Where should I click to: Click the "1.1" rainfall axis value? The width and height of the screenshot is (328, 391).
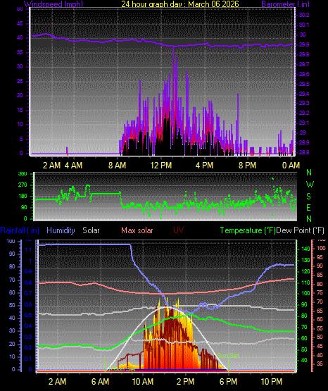29,249
